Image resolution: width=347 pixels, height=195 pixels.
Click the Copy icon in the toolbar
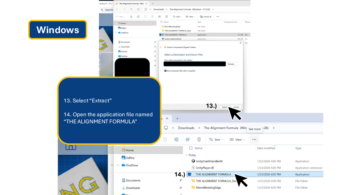pyautogui.click(x=139, y=16)
